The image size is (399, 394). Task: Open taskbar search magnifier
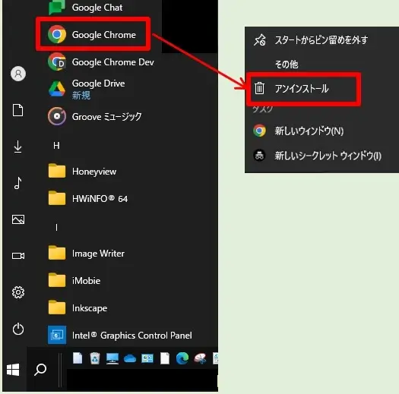coord(40,370)
